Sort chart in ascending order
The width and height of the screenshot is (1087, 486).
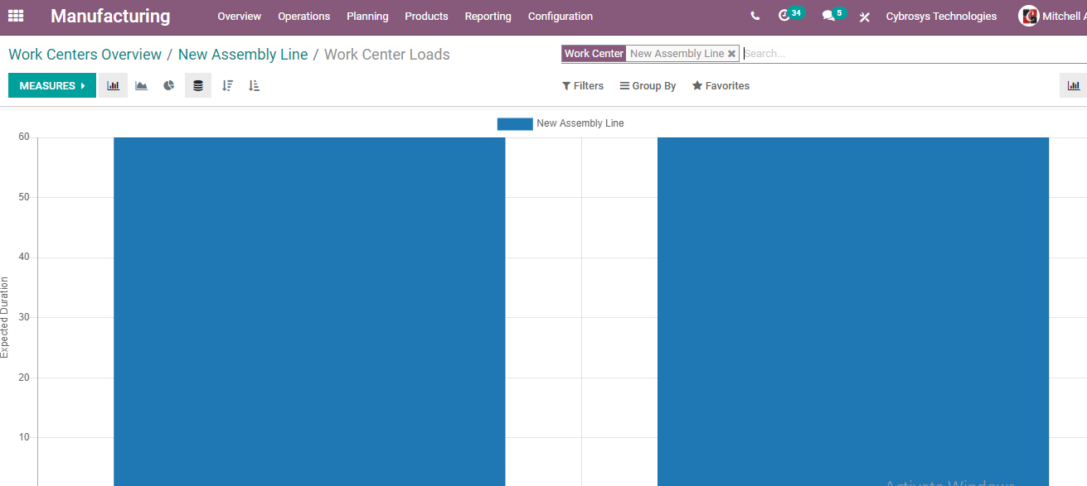point(255,85)
